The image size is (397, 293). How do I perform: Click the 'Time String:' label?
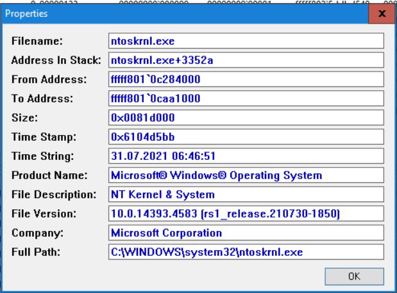(x=43, y=156)
